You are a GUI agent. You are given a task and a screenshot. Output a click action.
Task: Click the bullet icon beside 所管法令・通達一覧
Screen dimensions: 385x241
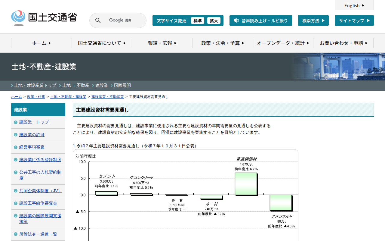[16, 234]
